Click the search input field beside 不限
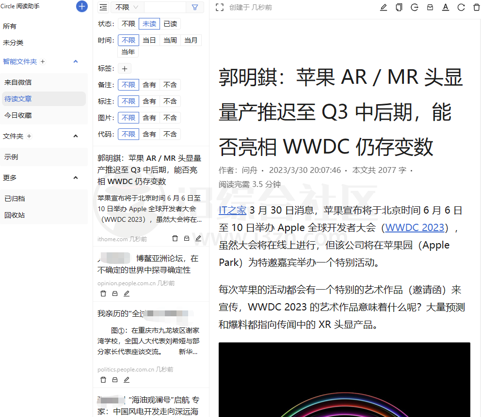The width and height of the screenshot is (481, 417). point(165,7)
